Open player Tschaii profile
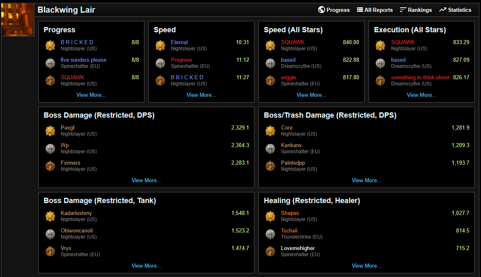Image resolution: width=481 pixels, height=277 pixels. tap(289, 231)
